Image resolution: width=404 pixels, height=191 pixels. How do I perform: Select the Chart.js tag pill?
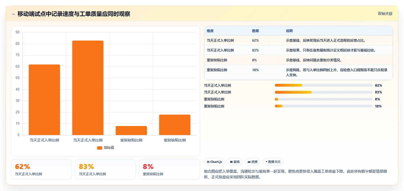[x=214, y=162]
